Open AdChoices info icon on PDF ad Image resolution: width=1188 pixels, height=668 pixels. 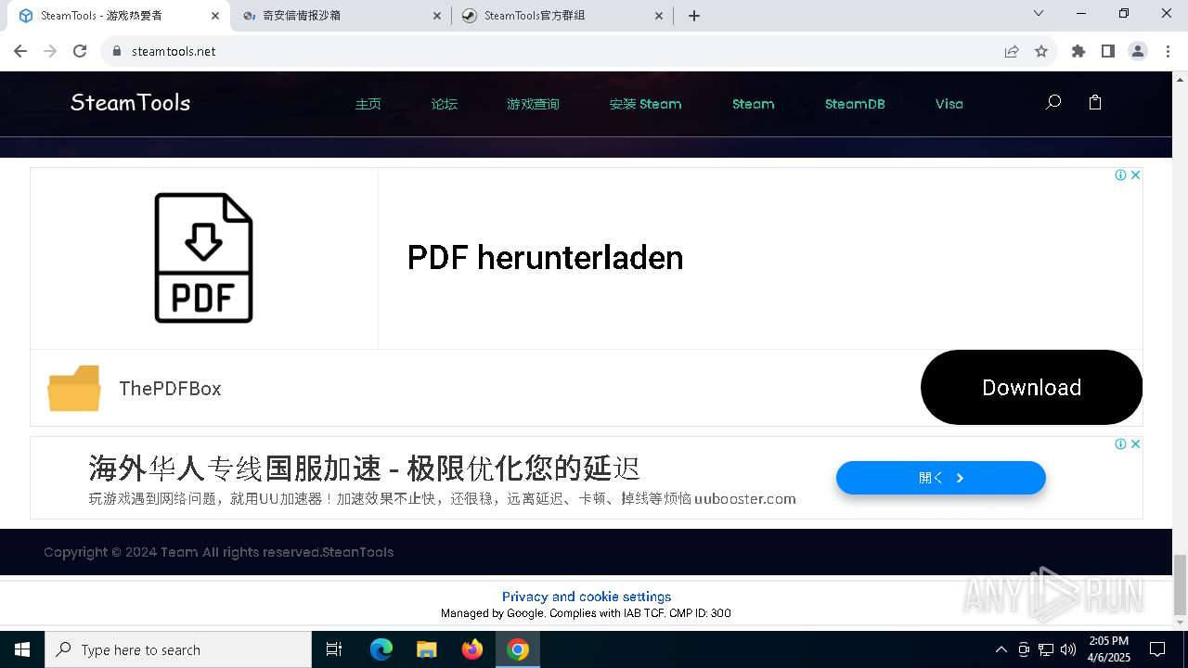pyautogui.click(x=1120, y=174)
